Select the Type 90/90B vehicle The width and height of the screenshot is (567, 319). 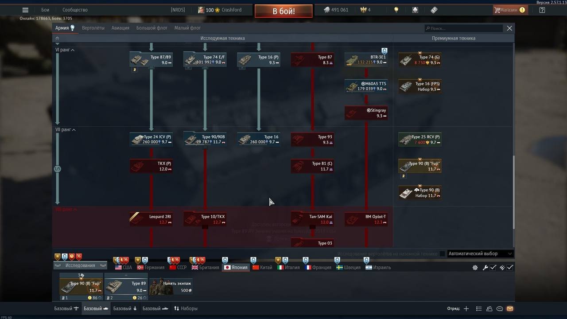click(x=205, y=140)
